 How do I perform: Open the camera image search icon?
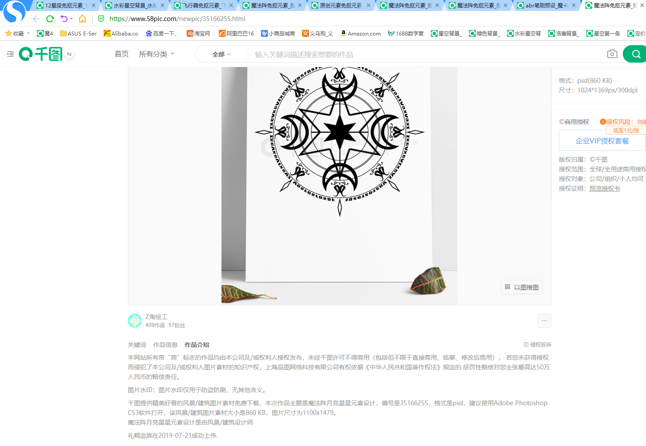pos(612,54)
